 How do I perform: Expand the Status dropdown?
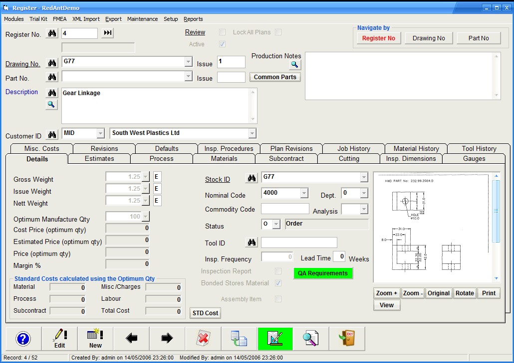pos(276,225)
